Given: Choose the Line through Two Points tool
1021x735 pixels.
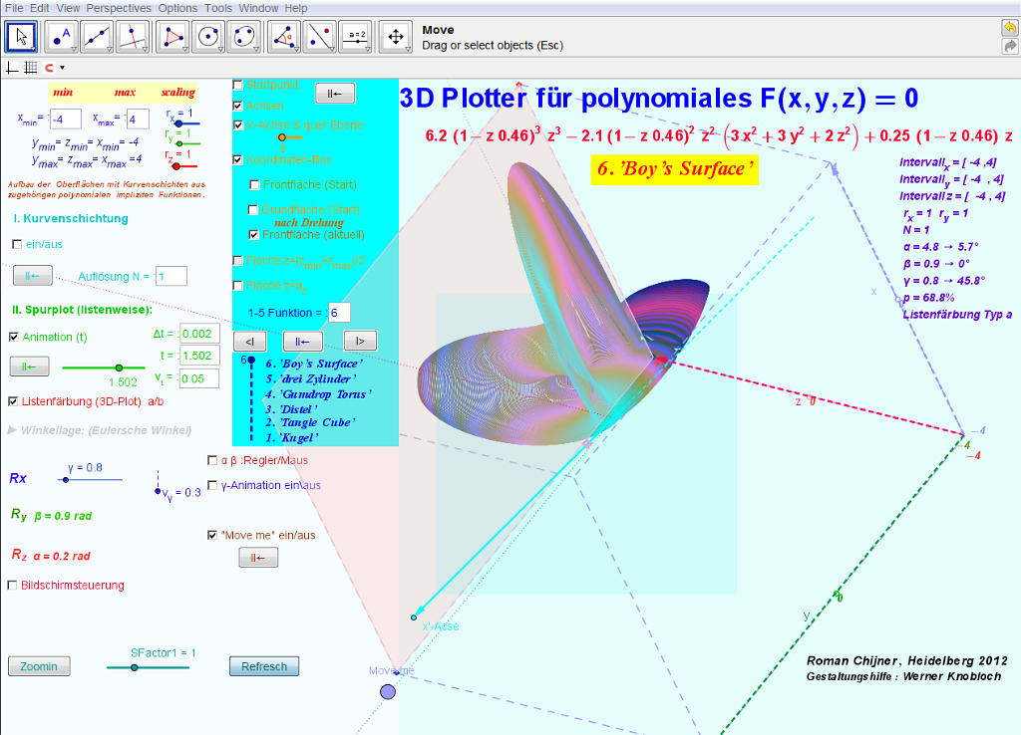Looking at the screenshot, I should 98,37.
